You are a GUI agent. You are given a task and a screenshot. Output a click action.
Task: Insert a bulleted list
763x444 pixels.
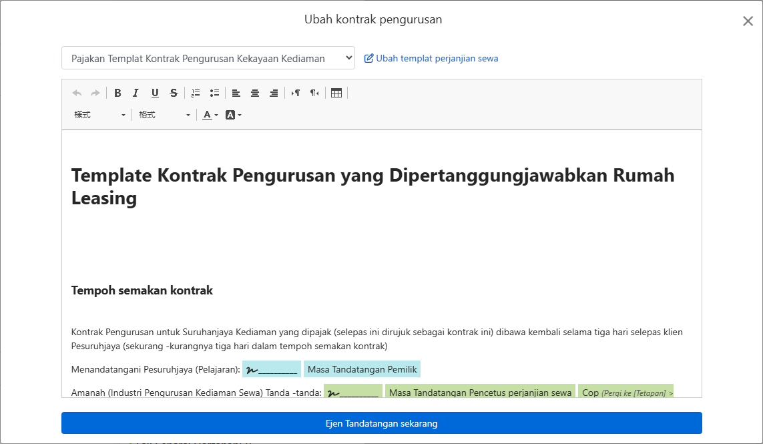tap(214, 93)
